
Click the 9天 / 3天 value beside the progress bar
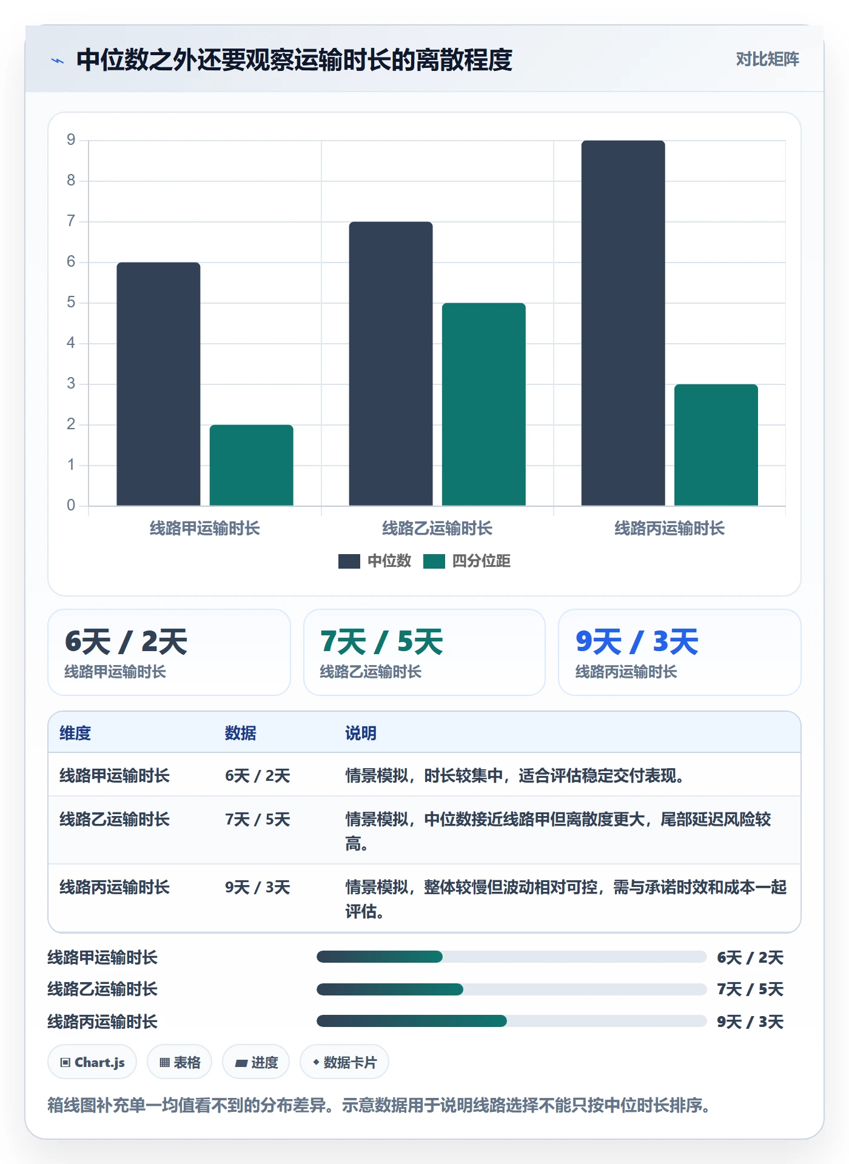point(750,1022)
